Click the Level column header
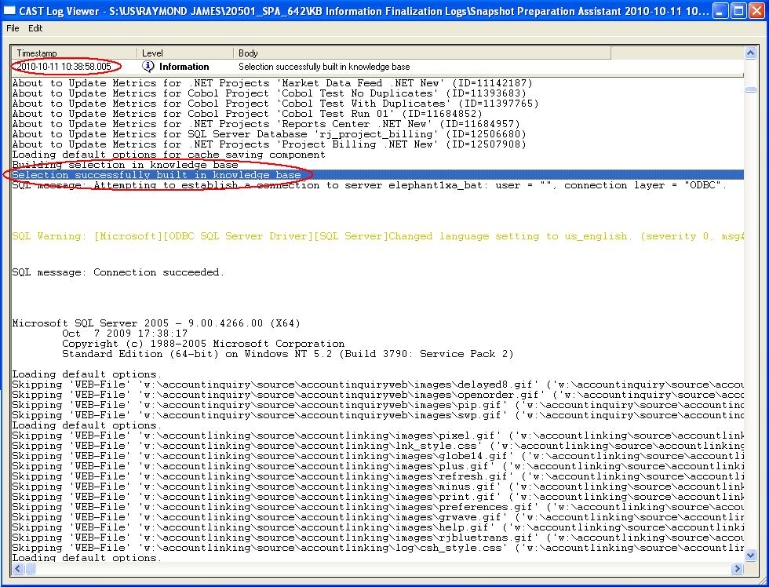 pyautogui.click(x=185, y=53)
